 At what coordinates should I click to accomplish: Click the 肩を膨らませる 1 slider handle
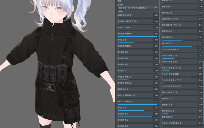pos(128,80)
